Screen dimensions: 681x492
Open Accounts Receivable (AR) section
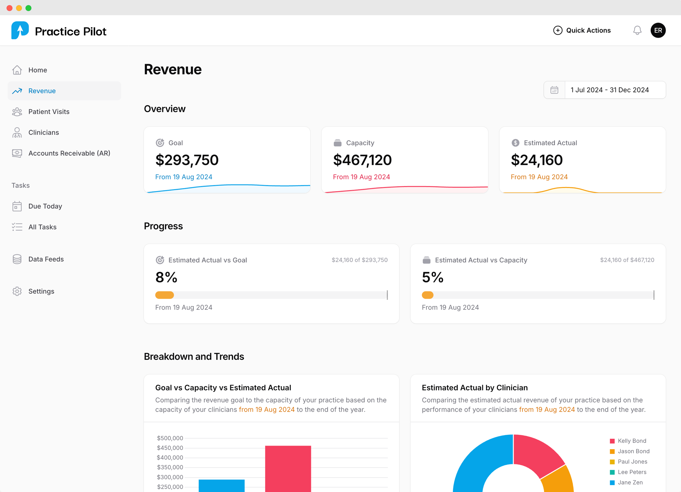(x=69, y=153)
